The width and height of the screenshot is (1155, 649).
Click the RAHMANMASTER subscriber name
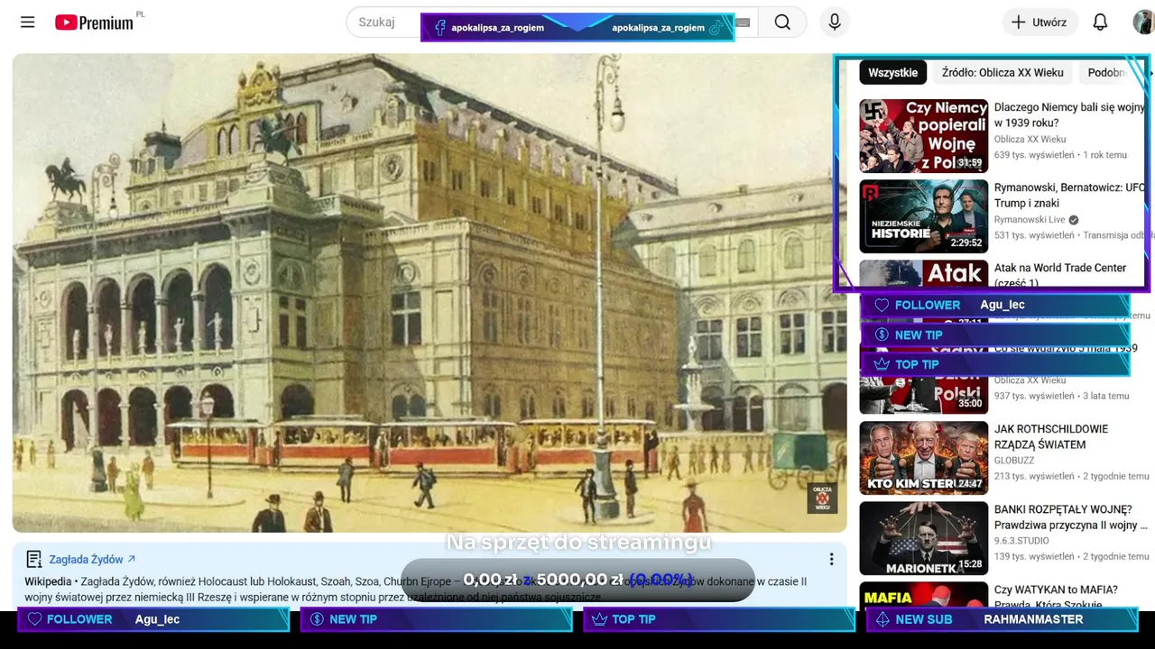coord(1033,619)
